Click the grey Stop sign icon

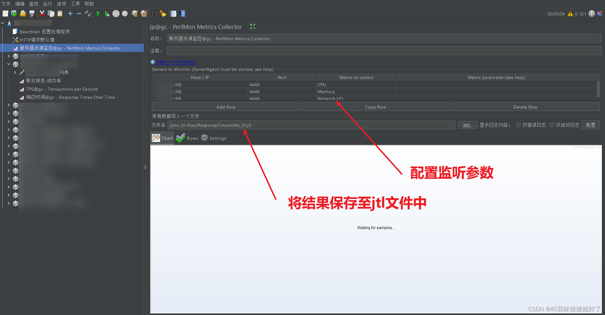116,14
